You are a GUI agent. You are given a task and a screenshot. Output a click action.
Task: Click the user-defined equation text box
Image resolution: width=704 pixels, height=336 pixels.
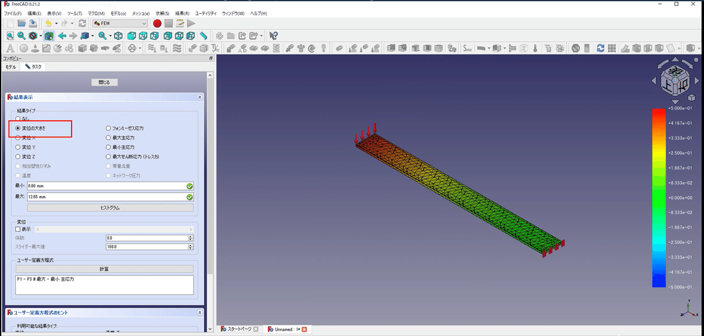coord(104,284)
